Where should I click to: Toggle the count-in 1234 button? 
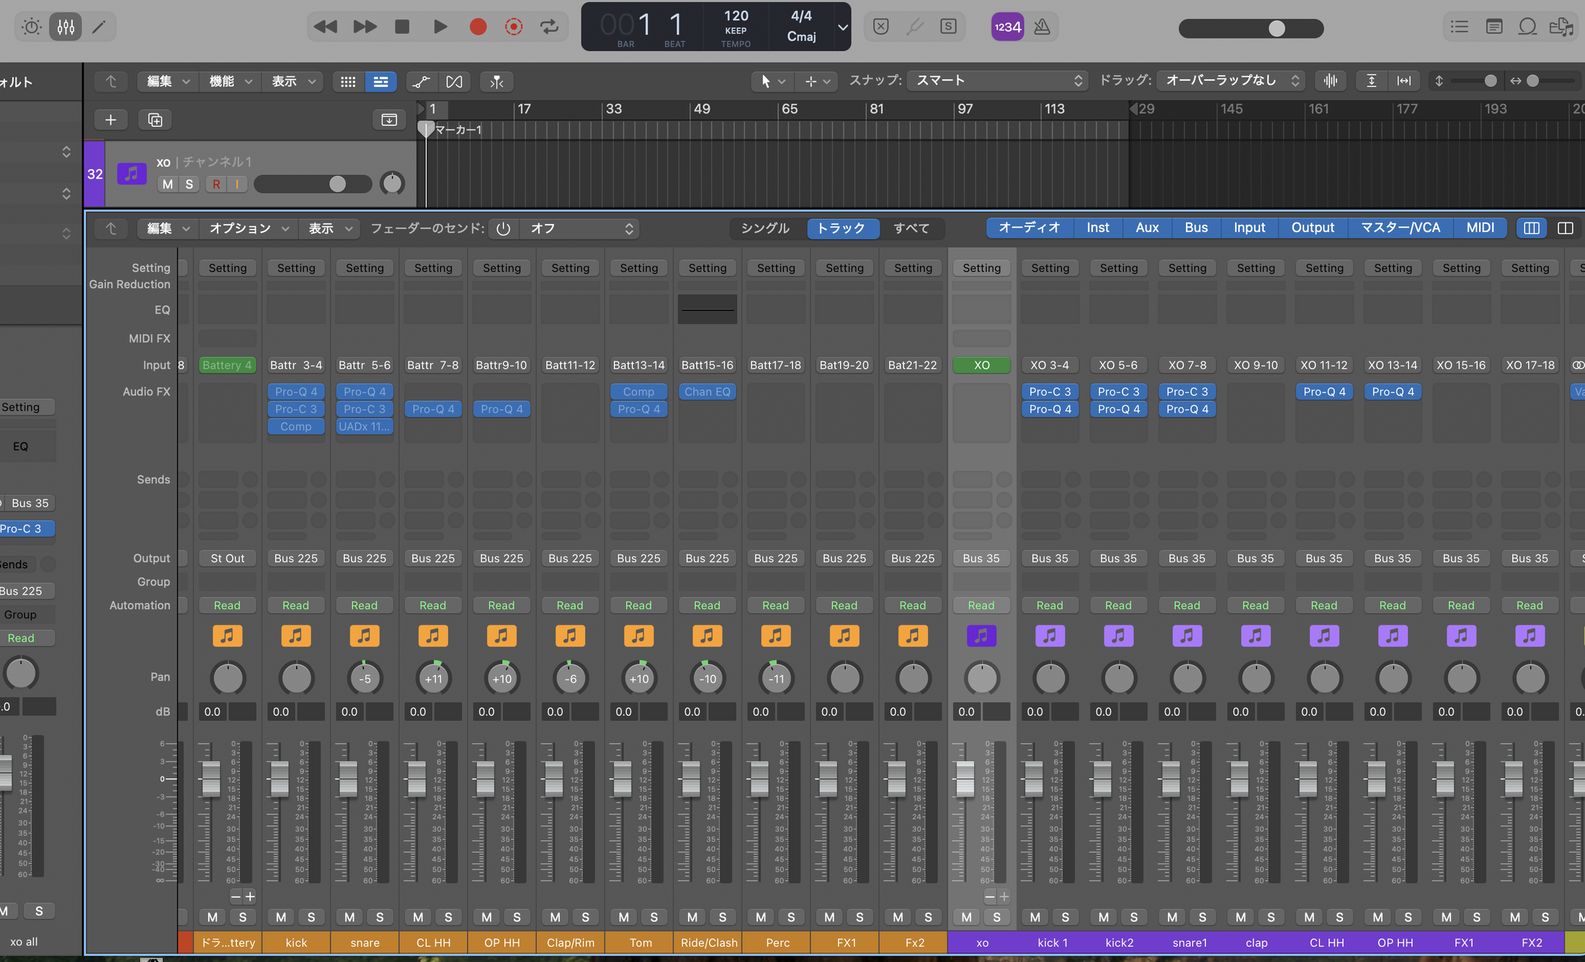point(1007,27)
